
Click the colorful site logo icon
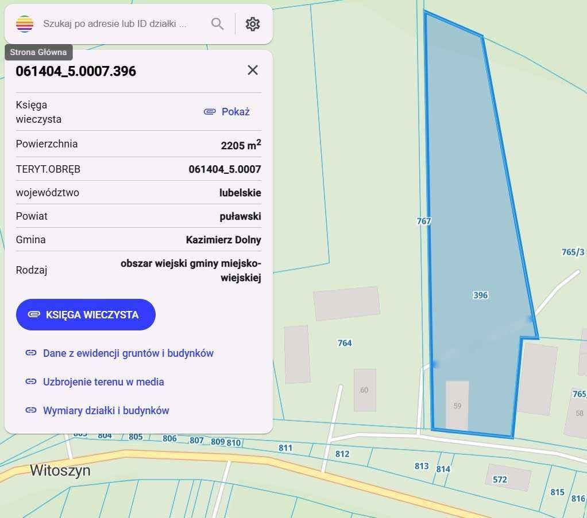pos(24,24)
